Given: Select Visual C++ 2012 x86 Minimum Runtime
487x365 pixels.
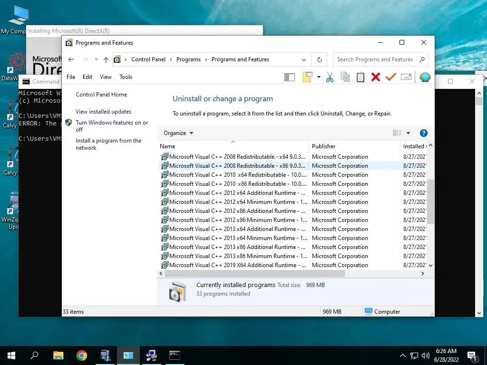Looking at the screenshot, I should click(x=292, y=220).
